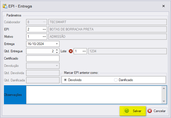Image resolution: width=171 pixels, height=118 pixels.
Task: Click the Motivo code field
Action: (34, 37)
